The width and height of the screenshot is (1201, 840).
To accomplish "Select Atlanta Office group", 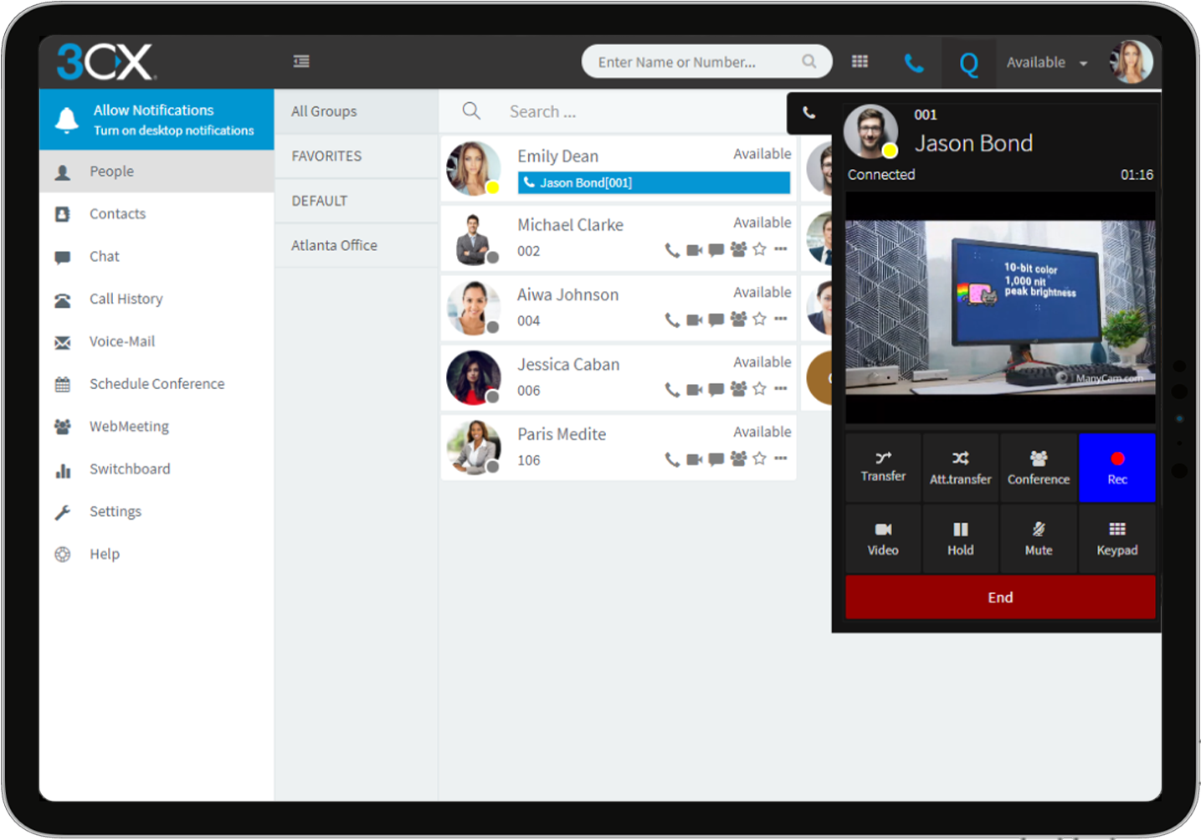I will point(334,245).
